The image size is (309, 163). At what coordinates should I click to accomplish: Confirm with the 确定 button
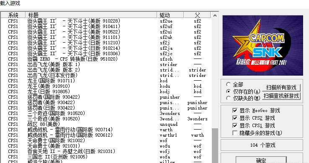coord(261,160)
